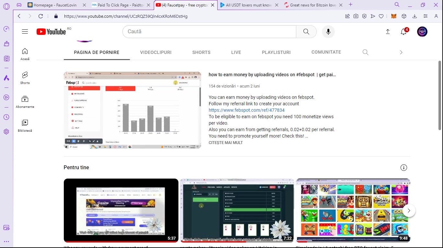
Task: Search open tabs with magnifier icon
Action: (x=397, y=5)
